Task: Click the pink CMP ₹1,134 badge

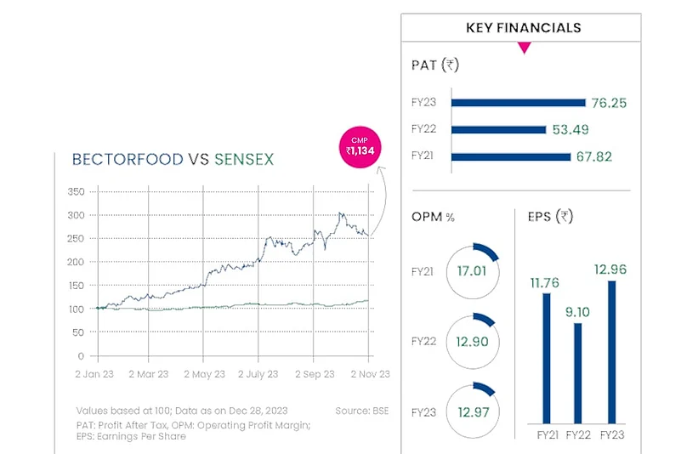Action: [x=361, y=146]
